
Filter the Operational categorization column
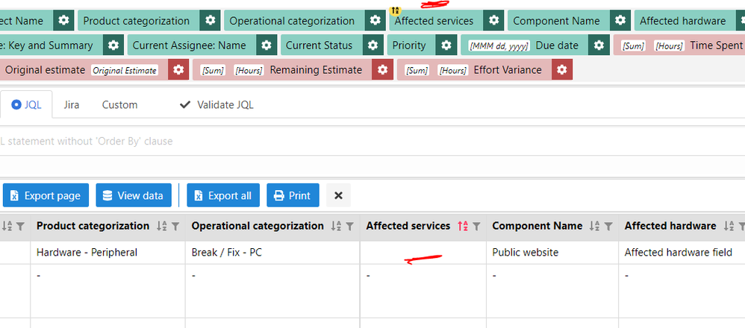[349, 227]
